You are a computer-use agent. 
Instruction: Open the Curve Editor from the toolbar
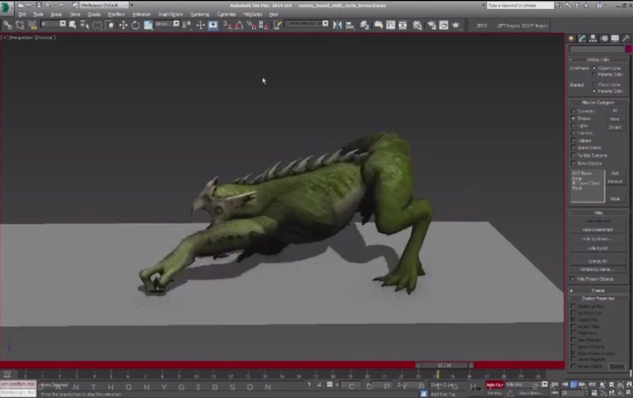click(x=391, y=25)
